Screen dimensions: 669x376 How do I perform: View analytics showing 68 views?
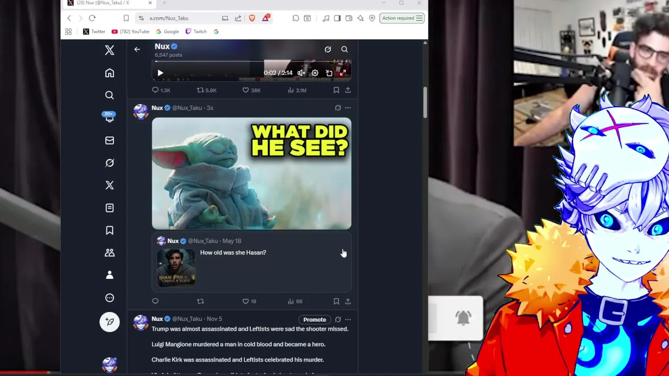(x=295, y=301)
